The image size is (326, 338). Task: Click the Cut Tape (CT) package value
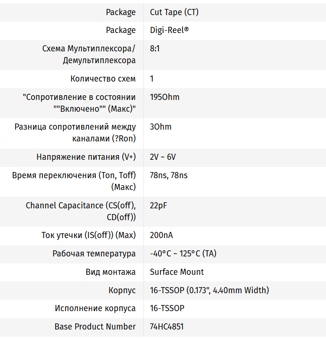pyautogui.click(x=174, y=12)
